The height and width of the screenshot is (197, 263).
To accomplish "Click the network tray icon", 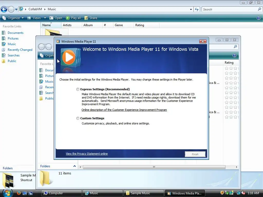I will tap(239, 193).
